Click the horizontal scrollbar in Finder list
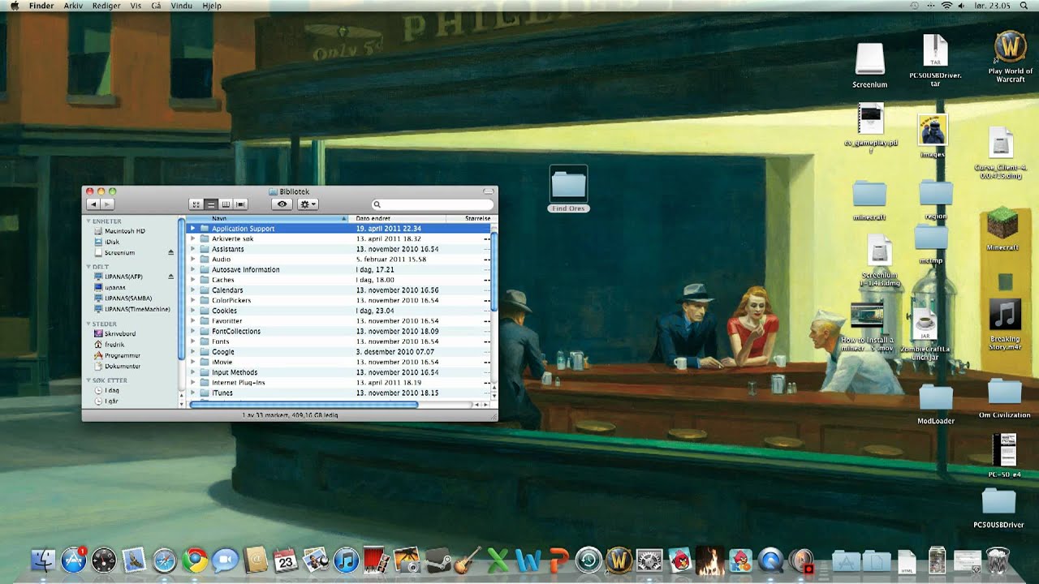Viewport: 1039px width, 584px height. click(304, 404)
